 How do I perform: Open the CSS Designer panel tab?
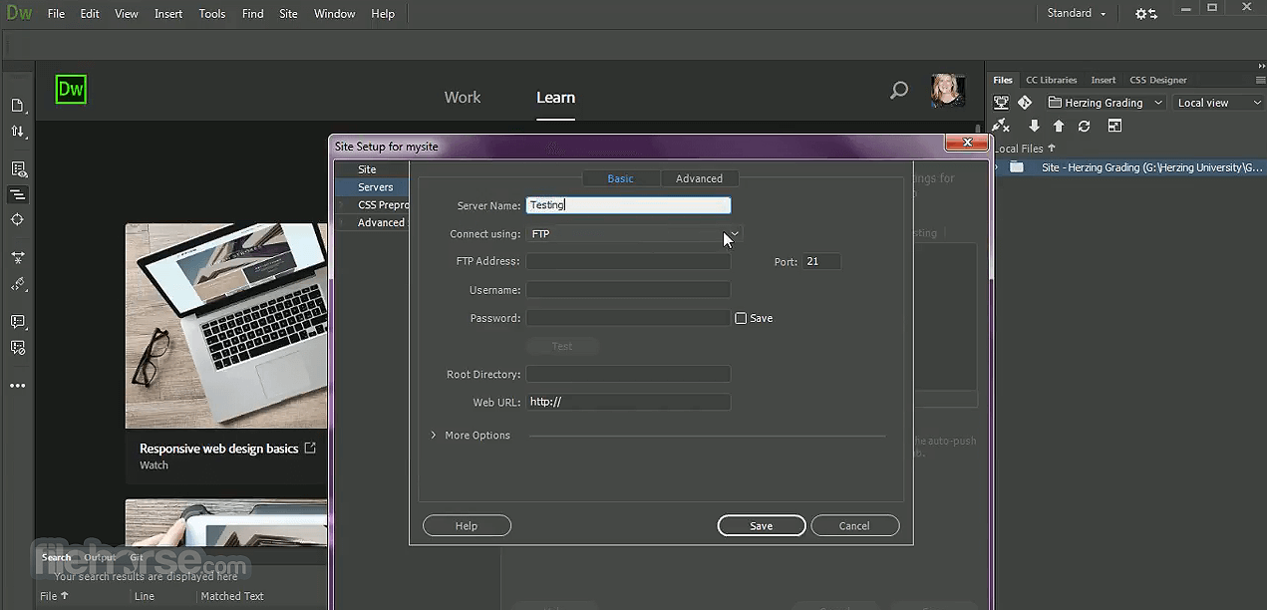point(1157,80)
